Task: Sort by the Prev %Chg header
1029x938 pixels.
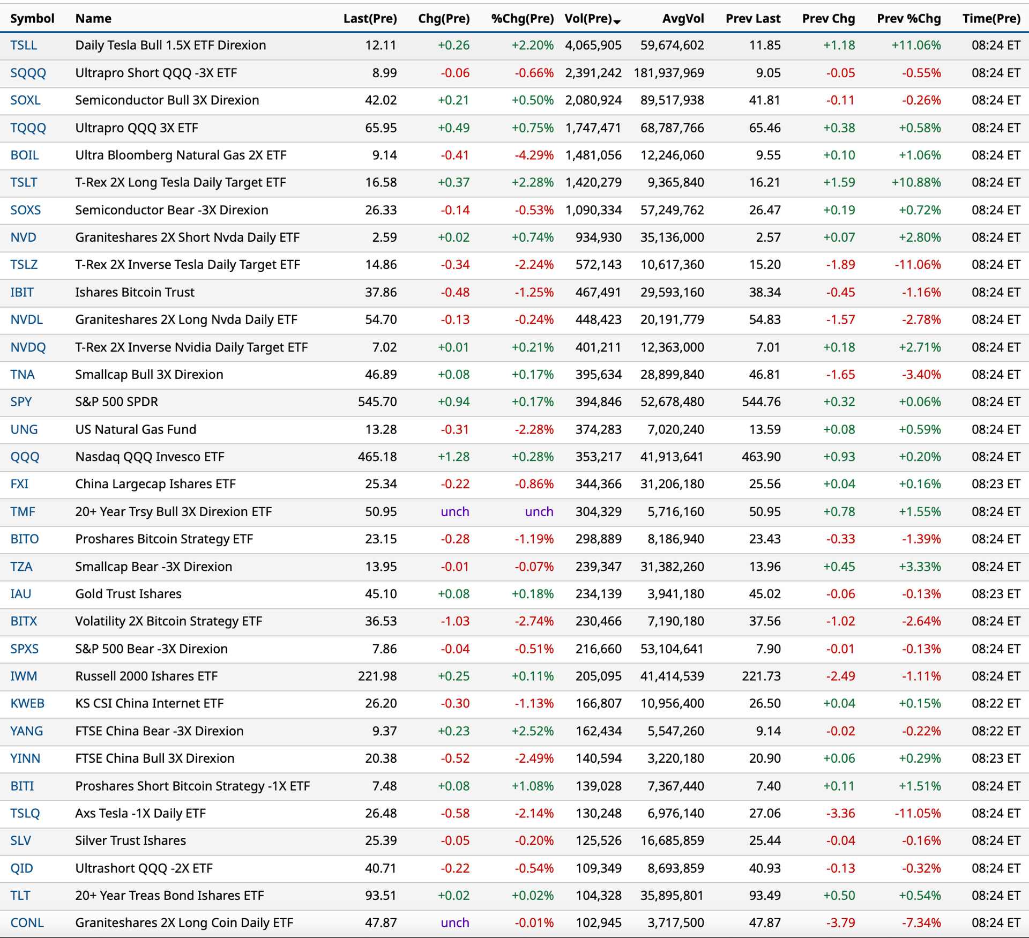Action: pos(908,18)
